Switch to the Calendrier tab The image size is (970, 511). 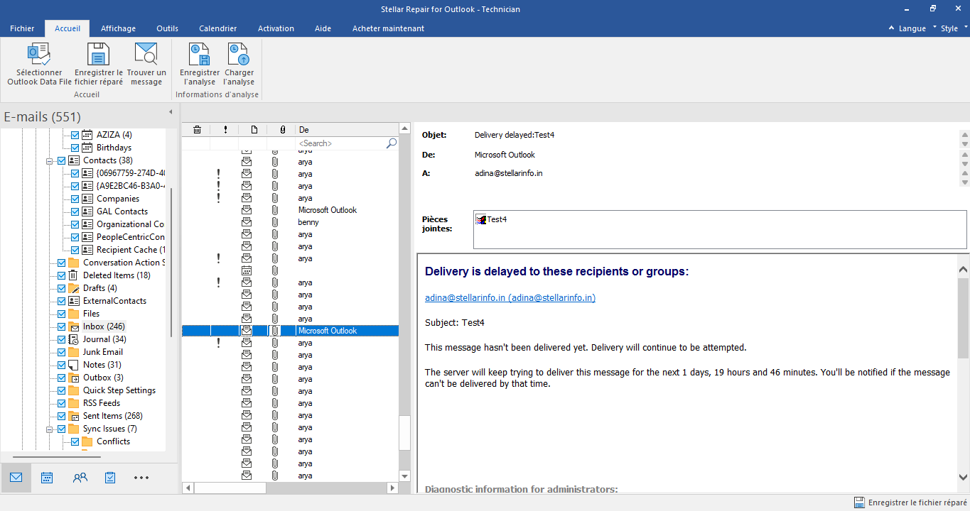pyautogui.click(x=218, y=28)
